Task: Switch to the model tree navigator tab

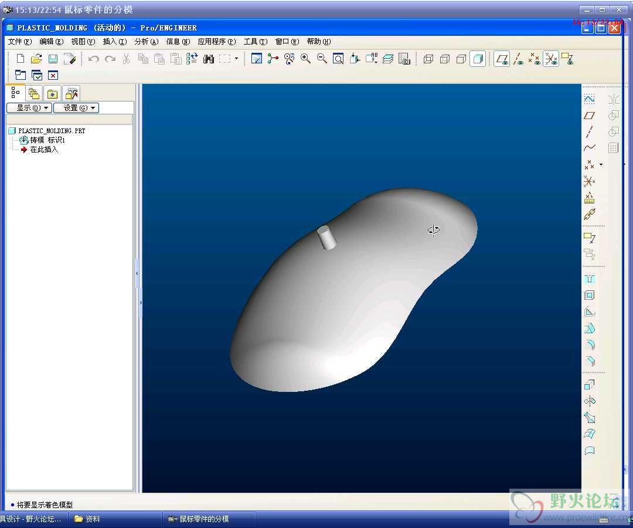Action: click(x=15, y=93)
